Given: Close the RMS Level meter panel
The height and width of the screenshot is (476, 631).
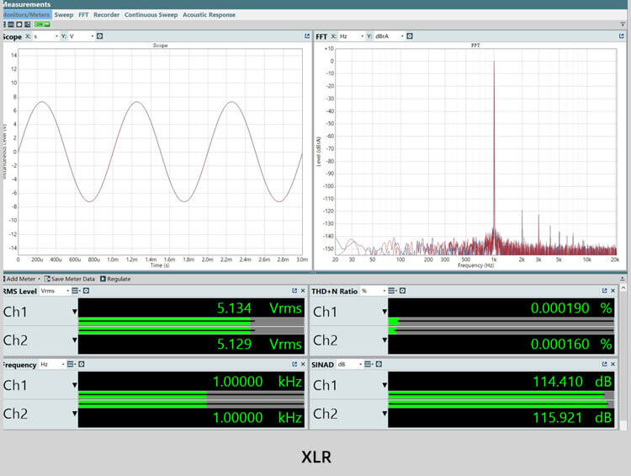Looking at the screenshot, I should pos(303,291).
